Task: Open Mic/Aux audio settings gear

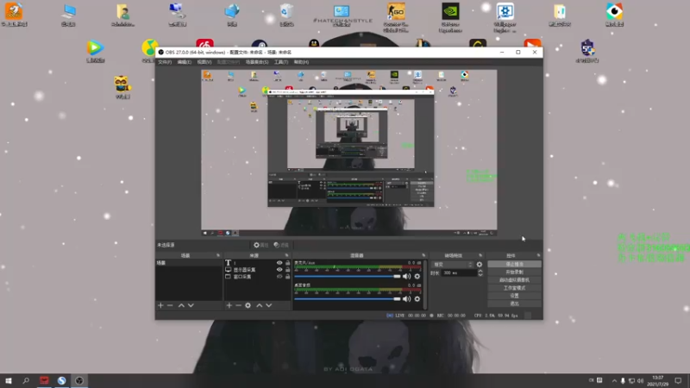Action: click(417, 276)
